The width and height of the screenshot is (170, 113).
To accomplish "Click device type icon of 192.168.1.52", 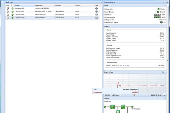I will click(8, 12).
